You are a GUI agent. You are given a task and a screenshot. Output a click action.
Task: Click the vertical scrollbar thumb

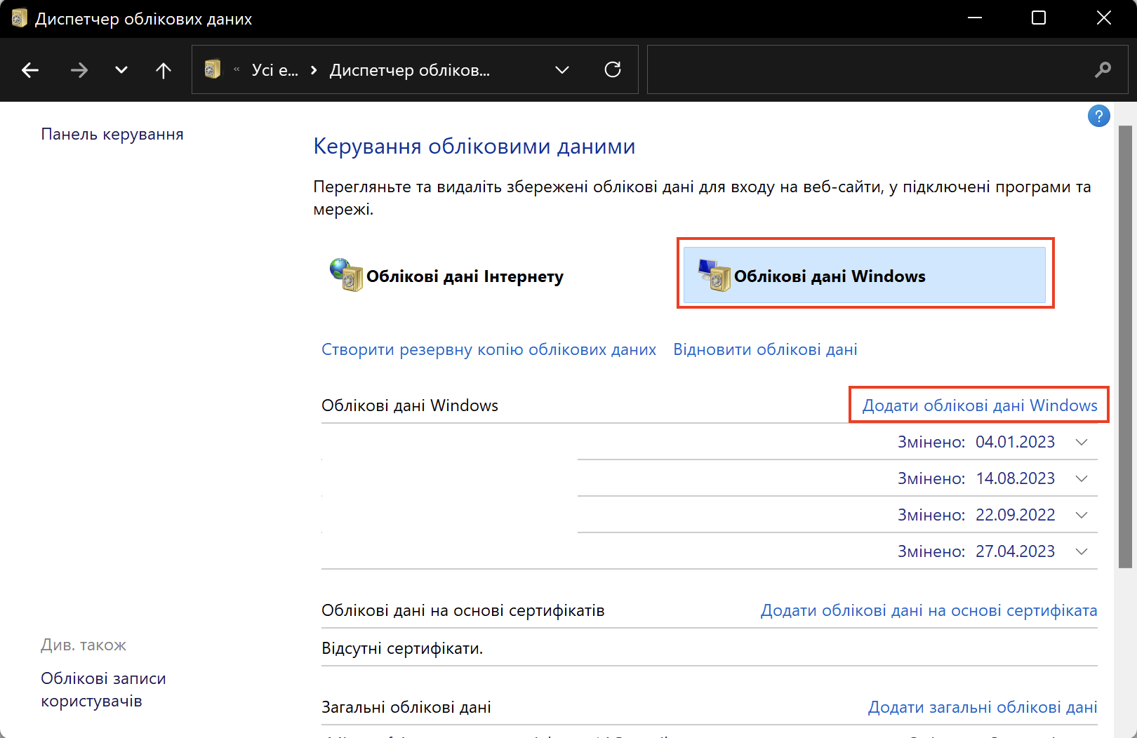(1125, 347)
